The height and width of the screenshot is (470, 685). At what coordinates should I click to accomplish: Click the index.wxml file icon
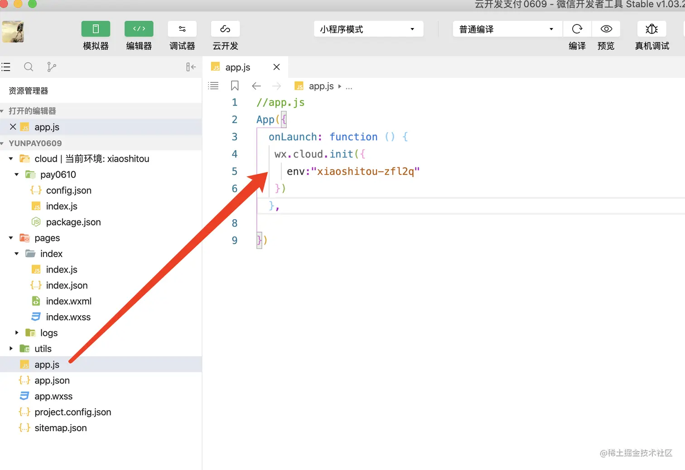[x=36, y=301]
